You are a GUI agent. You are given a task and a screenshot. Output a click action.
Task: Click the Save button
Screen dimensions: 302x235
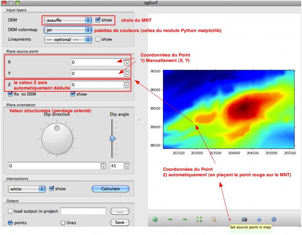(119, 222)
